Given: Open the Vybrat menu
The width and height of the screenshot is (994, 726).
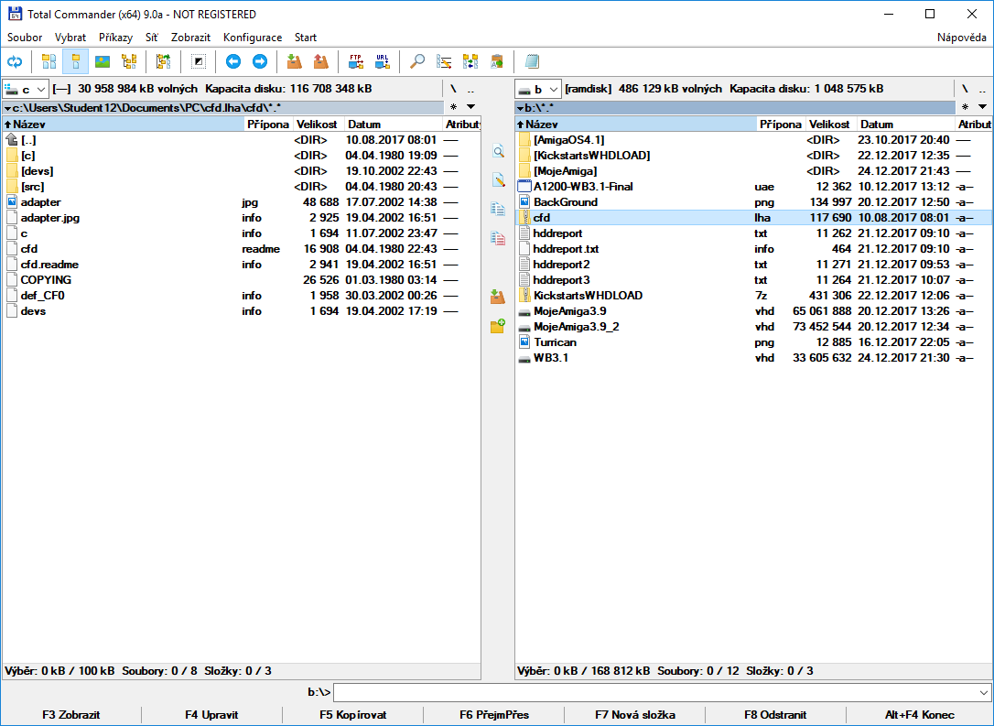Looking at the screenshot, I should [x=70, y=38].
